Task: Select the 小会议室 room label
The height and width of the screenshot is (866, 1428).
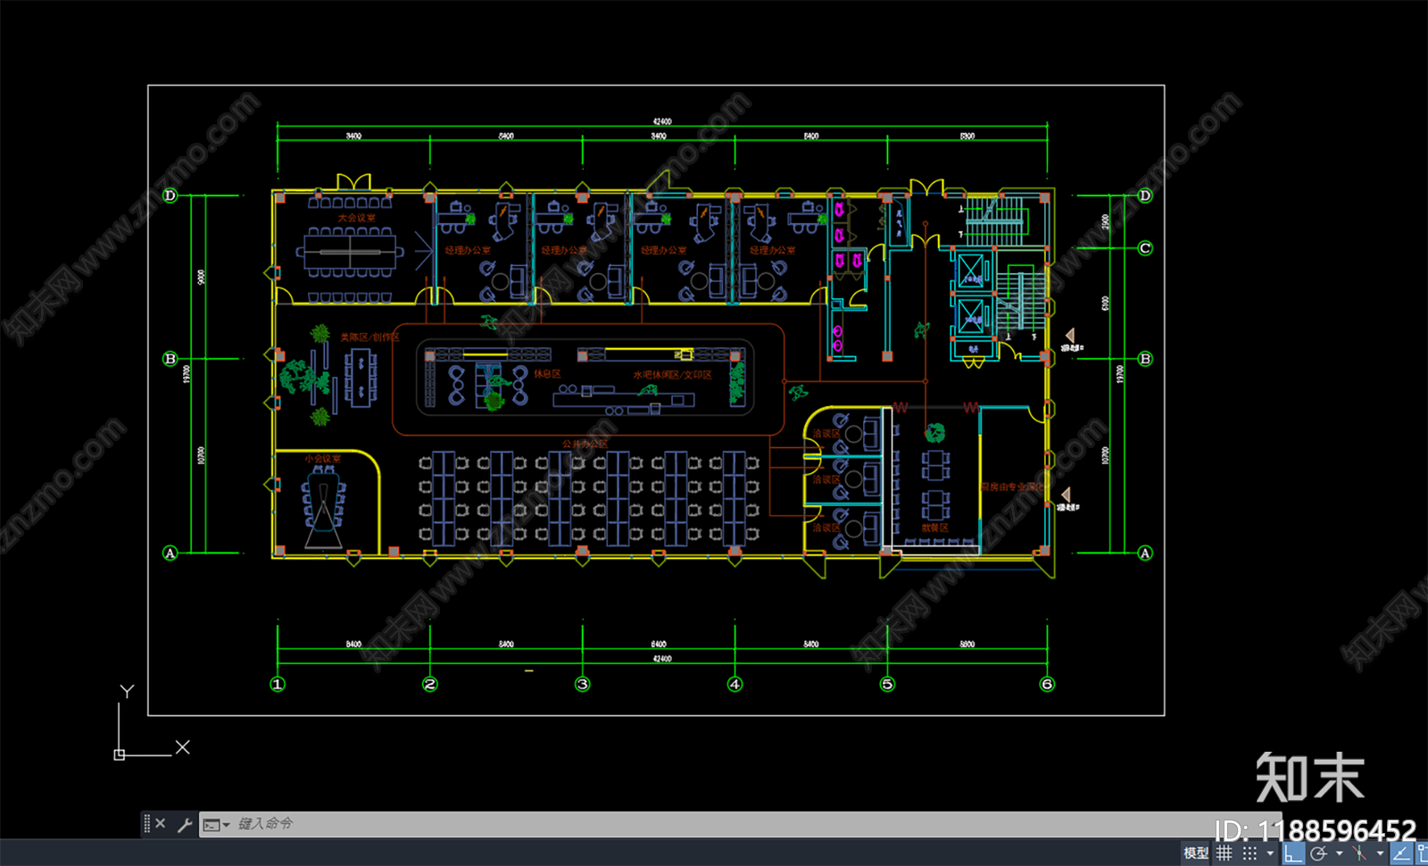Action: (x=322, y=458)
